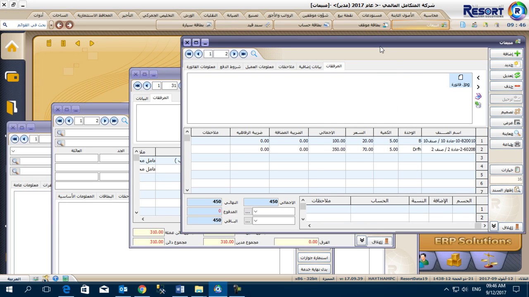Select the فاتورة.jpg attachment thumbnail

[460, 80]
